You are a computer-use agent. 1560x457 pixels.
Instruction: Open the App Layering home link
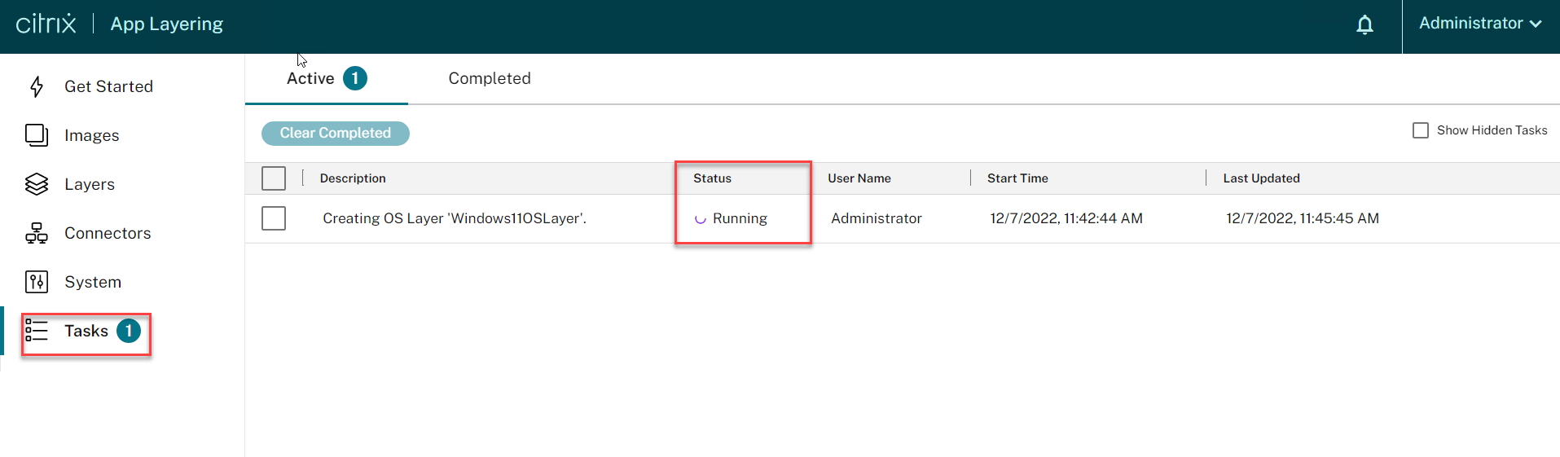pos(167,24)
